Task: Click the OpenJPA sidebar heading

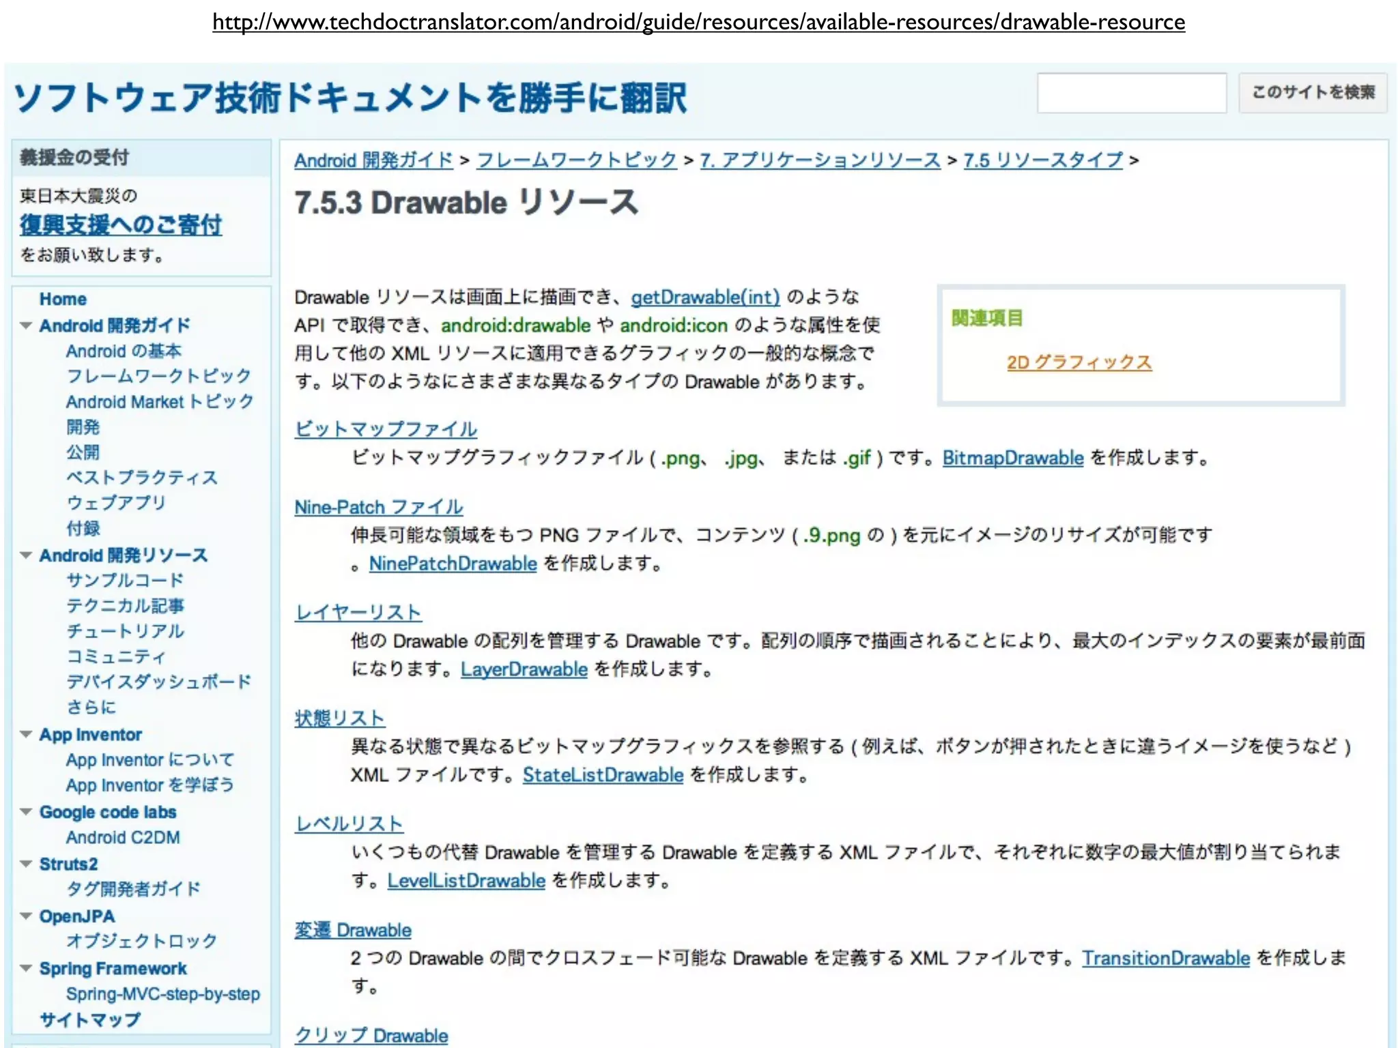Action: 77,916
